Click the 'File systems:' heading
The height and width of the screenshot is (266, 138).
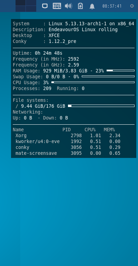pyautogui.click(x=31, y=100)
